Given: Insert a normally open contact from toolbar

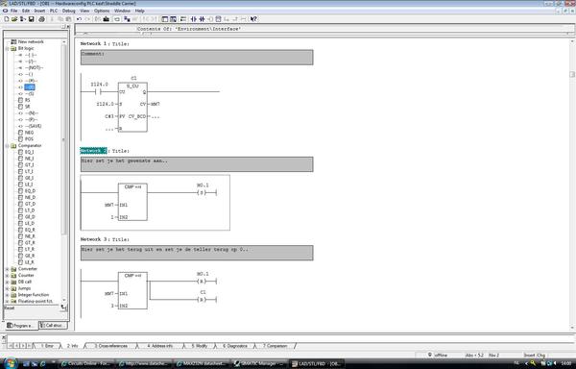Looking at the screenshot, I should 194,19.
